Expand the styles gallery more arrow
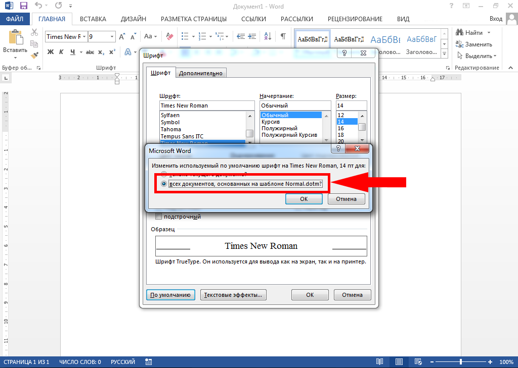 coord(445,54)
